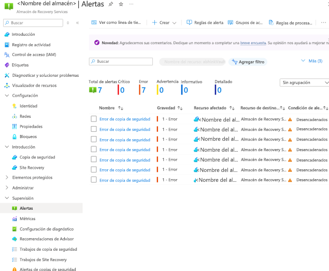The image size is (329, 271).
Task: Open the ellipsis menu next to the title
Action: pos(131,4)
